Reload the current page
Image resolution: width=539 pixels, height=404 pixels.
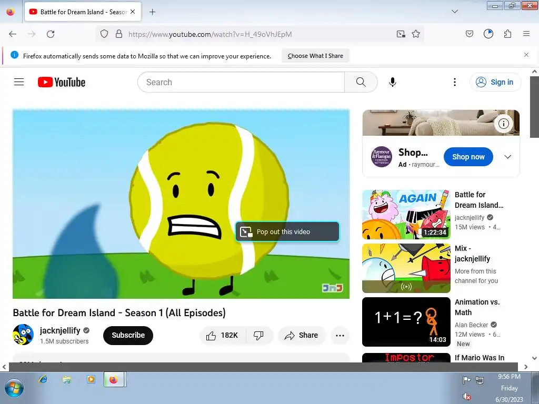[x=51, y=34]
